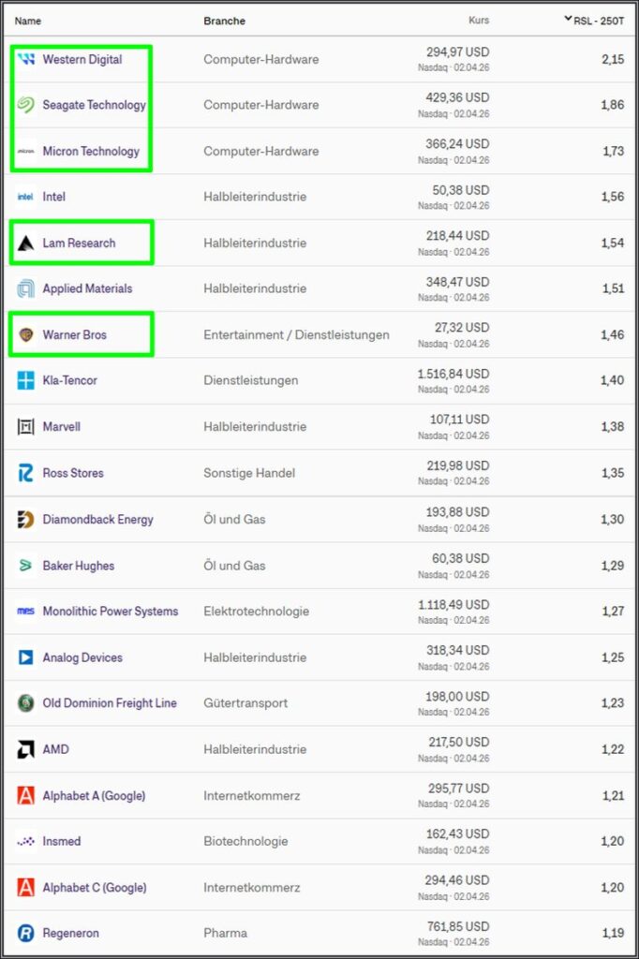Toggle sort arrow on RSL - 250T column
Screen dimensions: 639x959
coord(569,19)
